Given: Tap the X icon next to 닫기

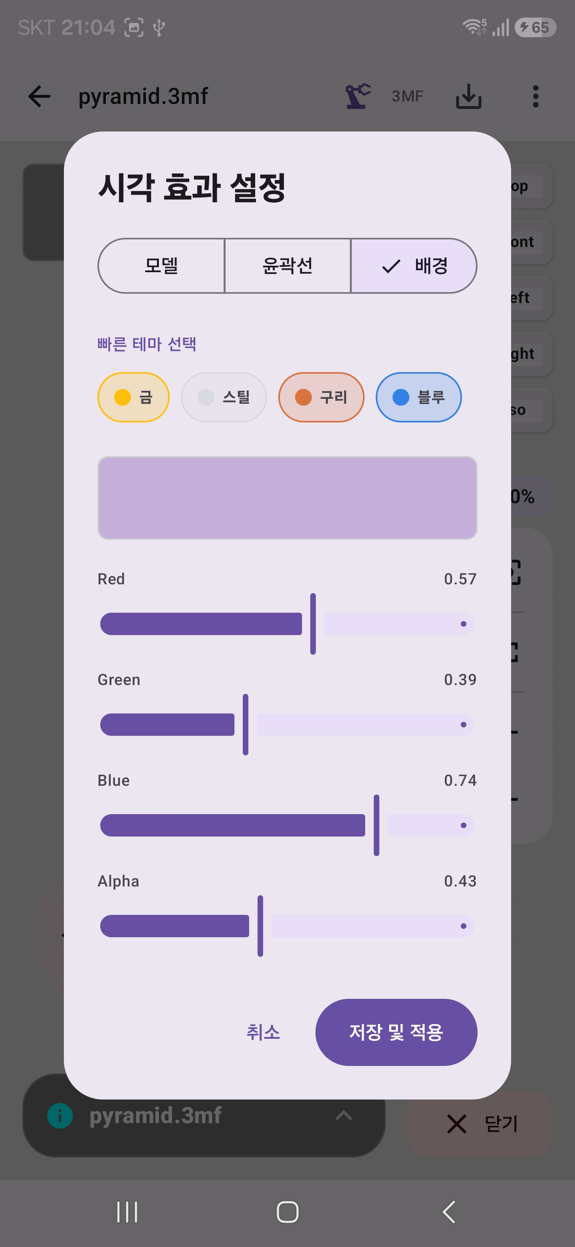Looking at the screenshot, I should [x=456, y=1123].
